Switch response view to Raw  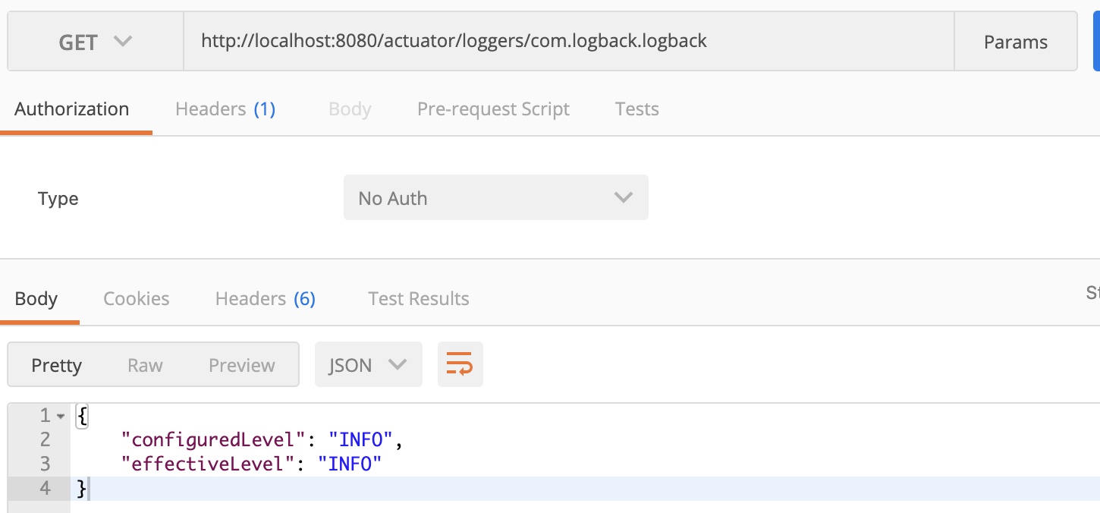[x=145, y=365]
